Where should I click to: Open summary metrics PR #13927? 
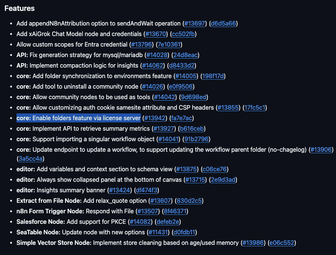pyautogui.click(x=164, y=129)
